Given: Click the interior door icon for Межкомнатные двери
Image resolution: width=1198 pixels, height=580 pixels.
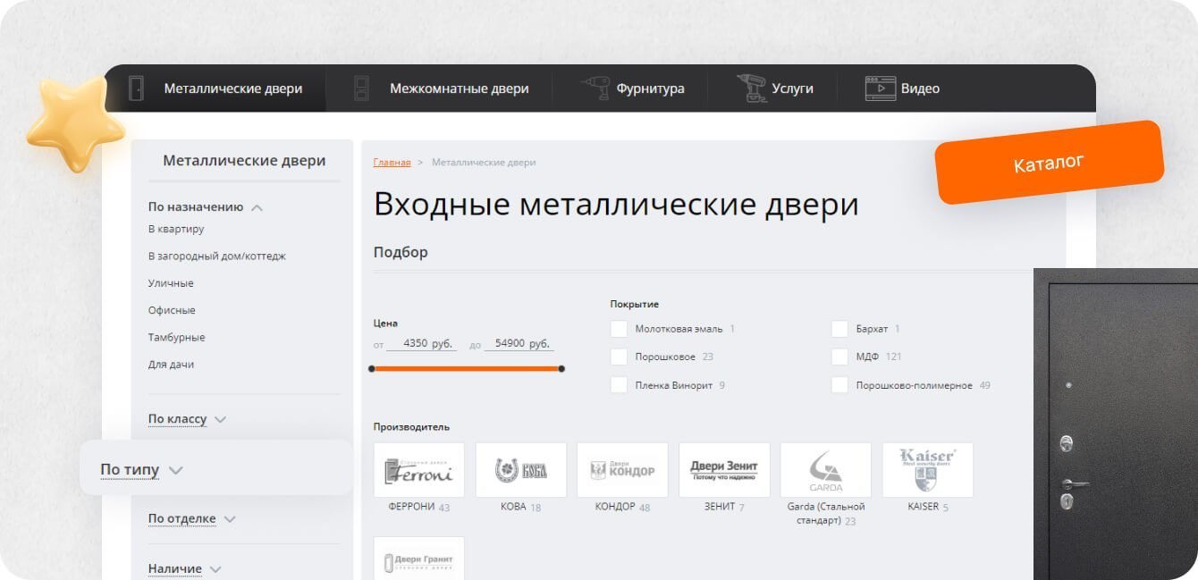Looking at the screenshot, I should coord(361,88).
